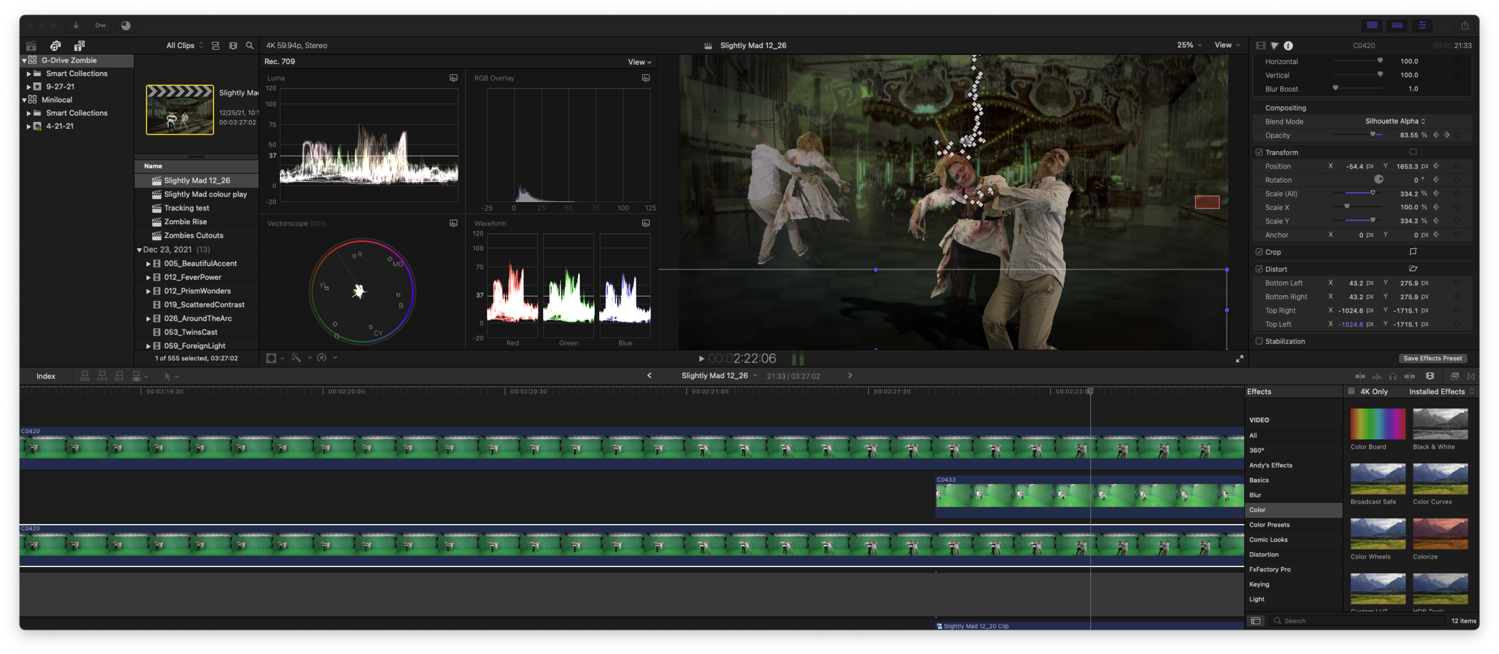This screenshot has width=1499, height=654.
Task: Adjust the Opacity slider
Action: point(1372,135)
